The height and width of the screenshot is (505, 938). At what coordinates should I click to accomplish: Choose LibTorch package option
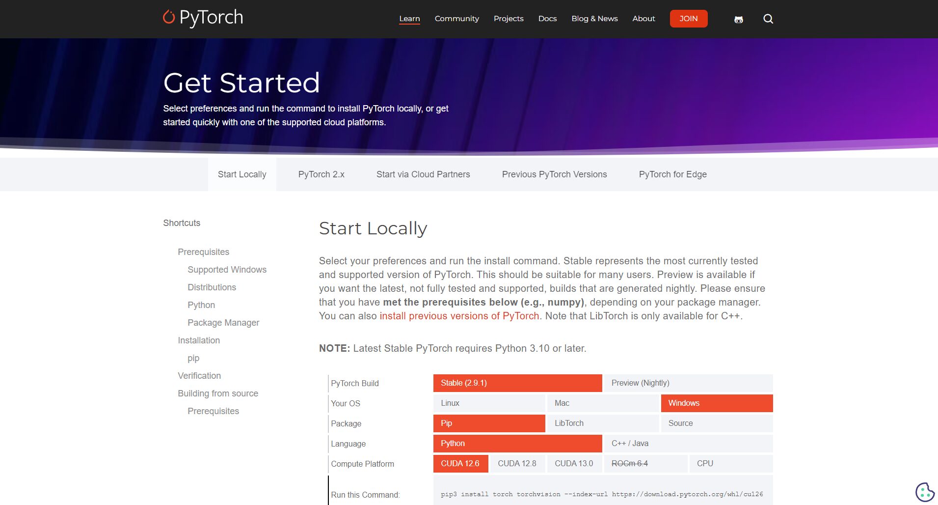(603, 423)
